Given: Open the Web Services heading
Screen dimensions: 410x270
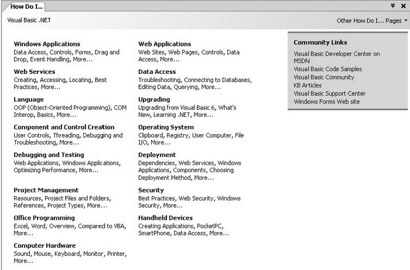Looking at the screenshot, I should point(34,71).
